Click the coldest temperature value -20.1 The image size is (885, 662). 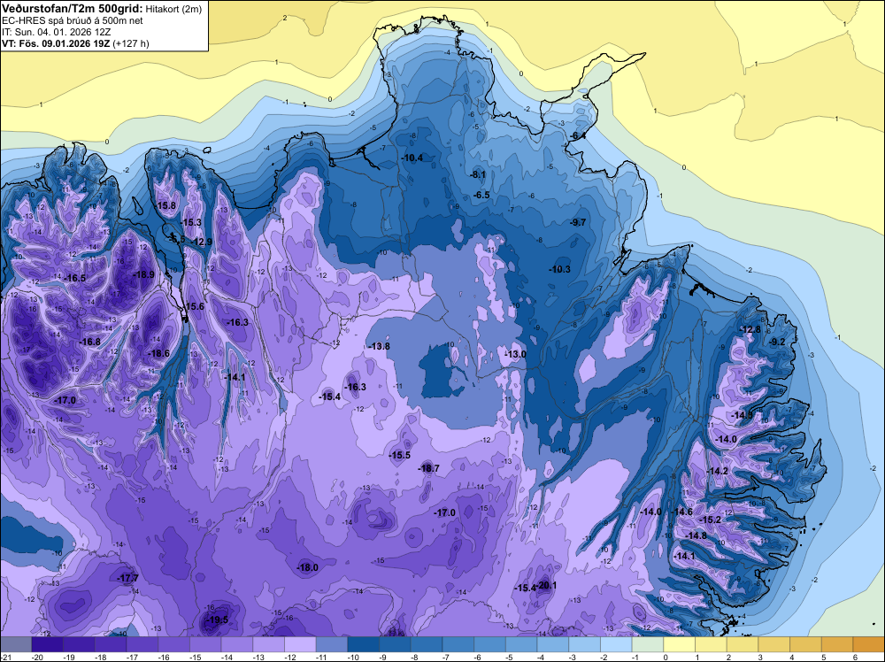546,586
